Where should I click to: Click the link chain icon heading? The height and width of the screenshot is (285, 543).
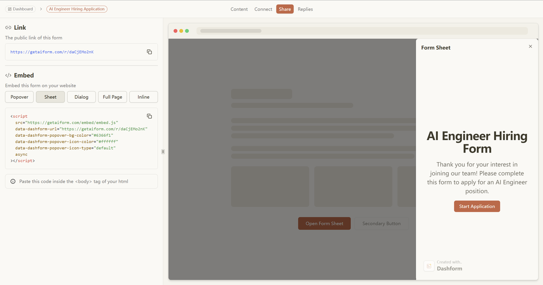[x=8, y=28]
